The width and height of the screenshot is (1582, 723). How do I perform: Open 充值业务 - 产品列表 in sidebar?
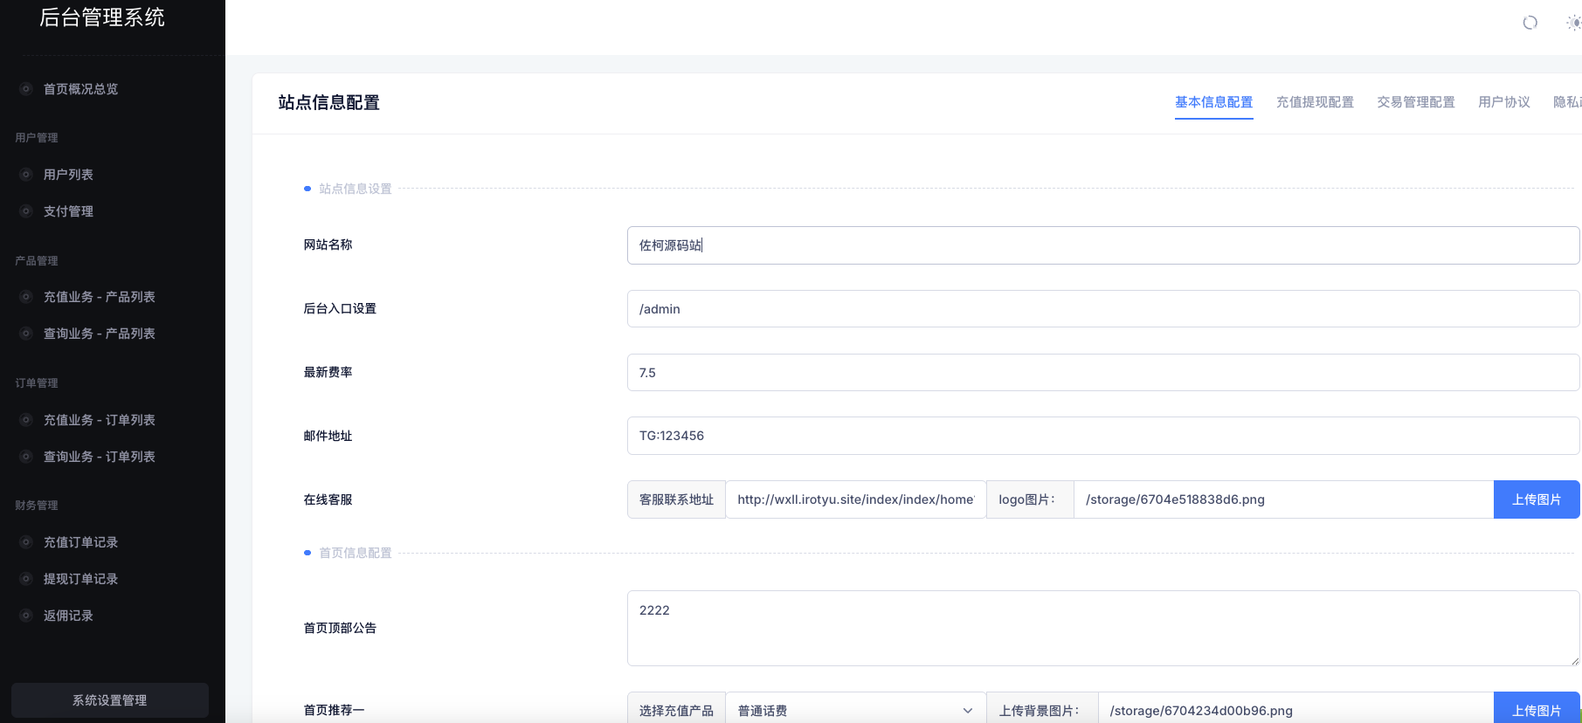pos(99,297)
